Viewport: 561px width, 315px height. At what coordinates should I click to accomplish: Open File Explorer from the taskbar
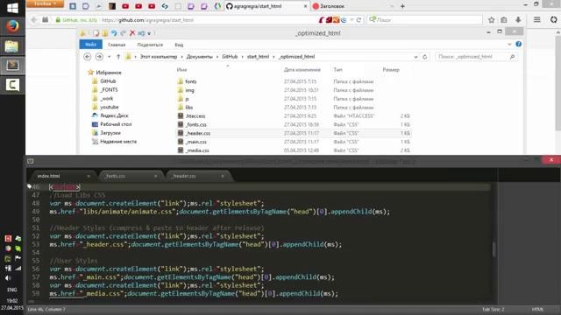pyautogui.click(x=12, y=46)
